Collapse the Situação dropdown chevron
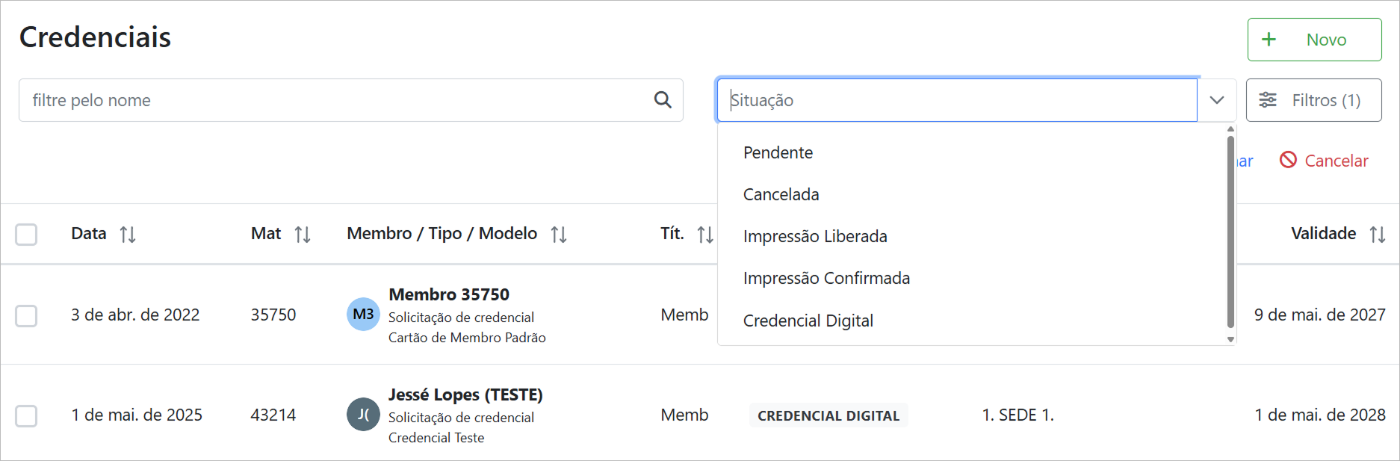This screenshot has height=461, width=1400. [1217, 100]
